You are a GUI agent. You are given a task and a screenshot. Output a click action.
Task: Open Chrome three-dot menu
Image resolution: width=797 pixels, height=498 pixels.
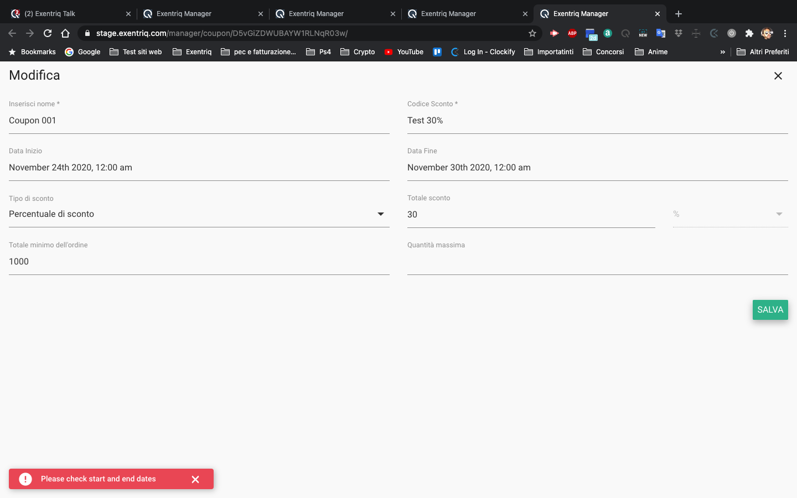pyautogui.click(x=785, y=33)
